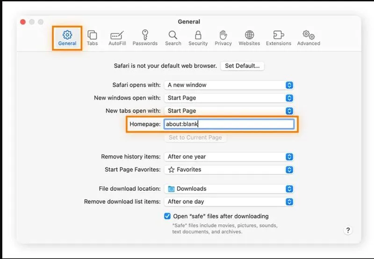Expand the 'Remove history items' dropdown
Screen dimensions: 374x259
(x=229, y=157)
